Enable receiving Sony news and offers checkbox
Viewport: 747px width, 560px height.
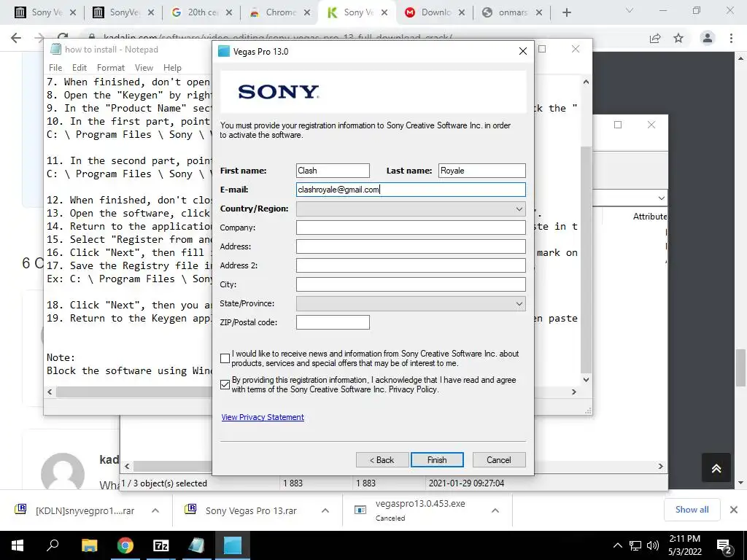tap(225, 358)
